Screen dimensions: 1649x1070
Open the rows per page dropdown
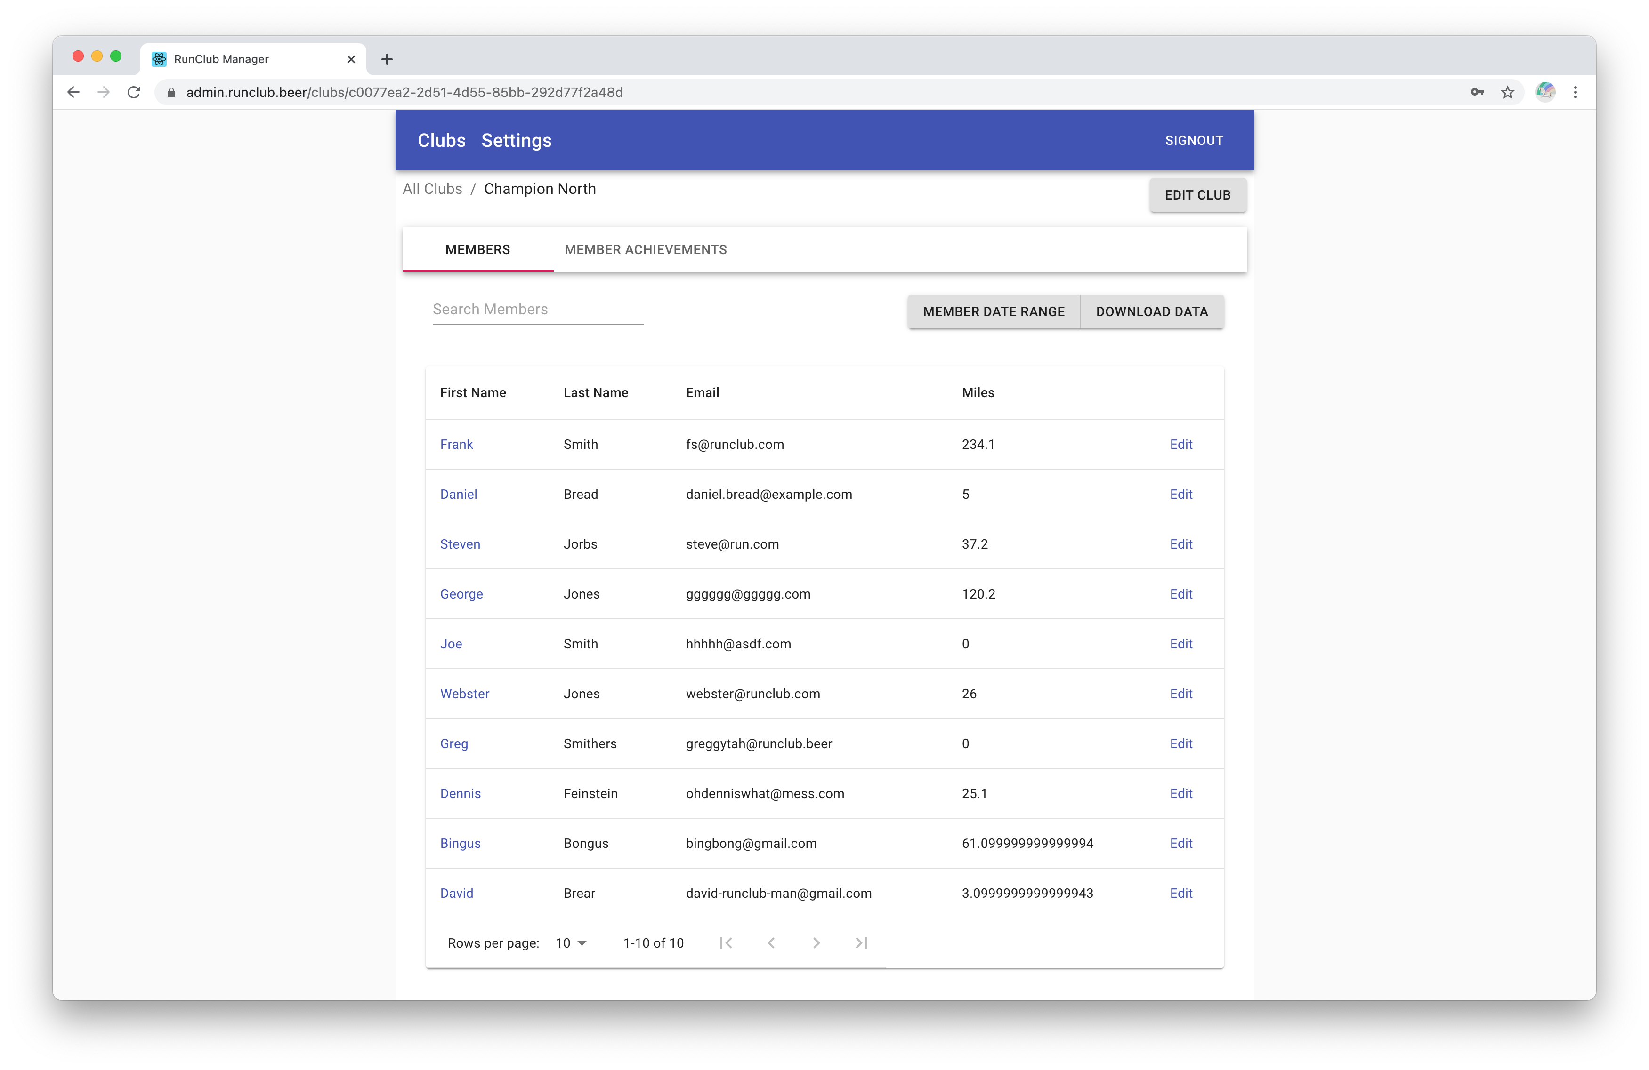[571, 943]
